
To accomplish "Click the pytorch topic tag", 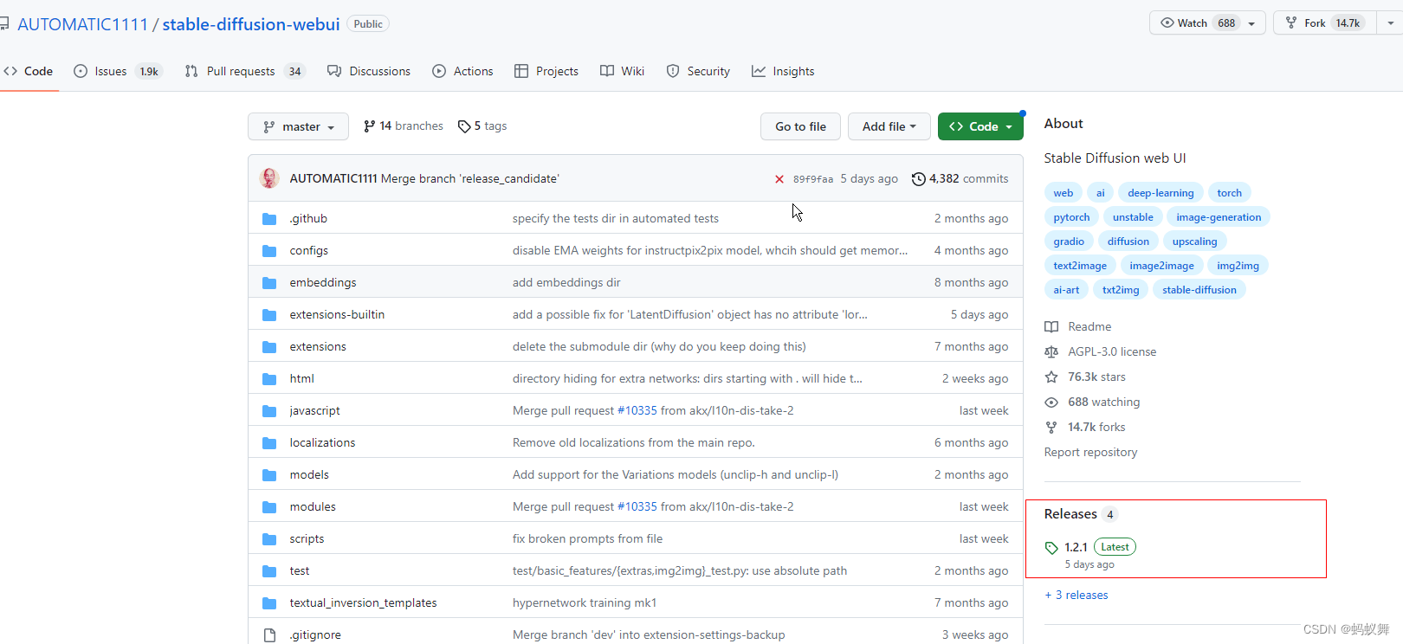I will pos(1071,217).
